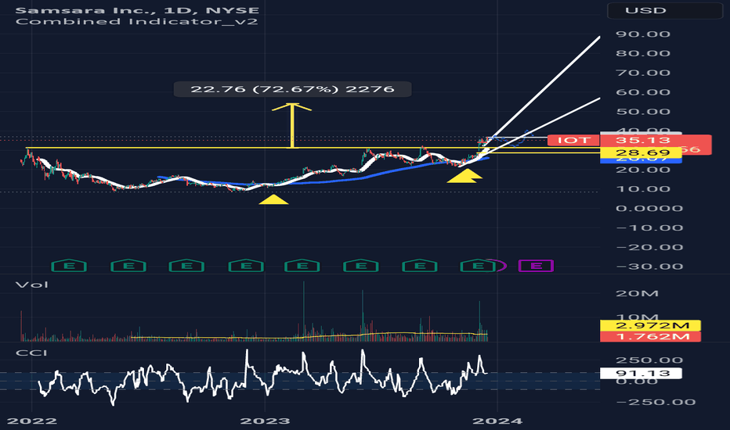The image size is (730, 430).
Task: Click the Samsara Inc., 1D, NYSE title
Action: pos(137,9)
